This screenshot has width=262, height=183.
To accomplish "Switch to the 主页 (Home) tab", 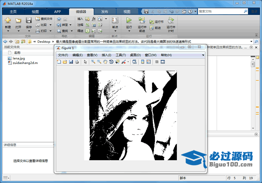I will (x=13, y=12).
